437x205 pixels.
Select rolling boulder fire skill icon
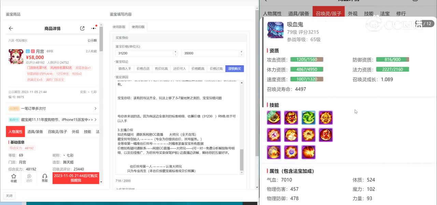coord(274,152)
